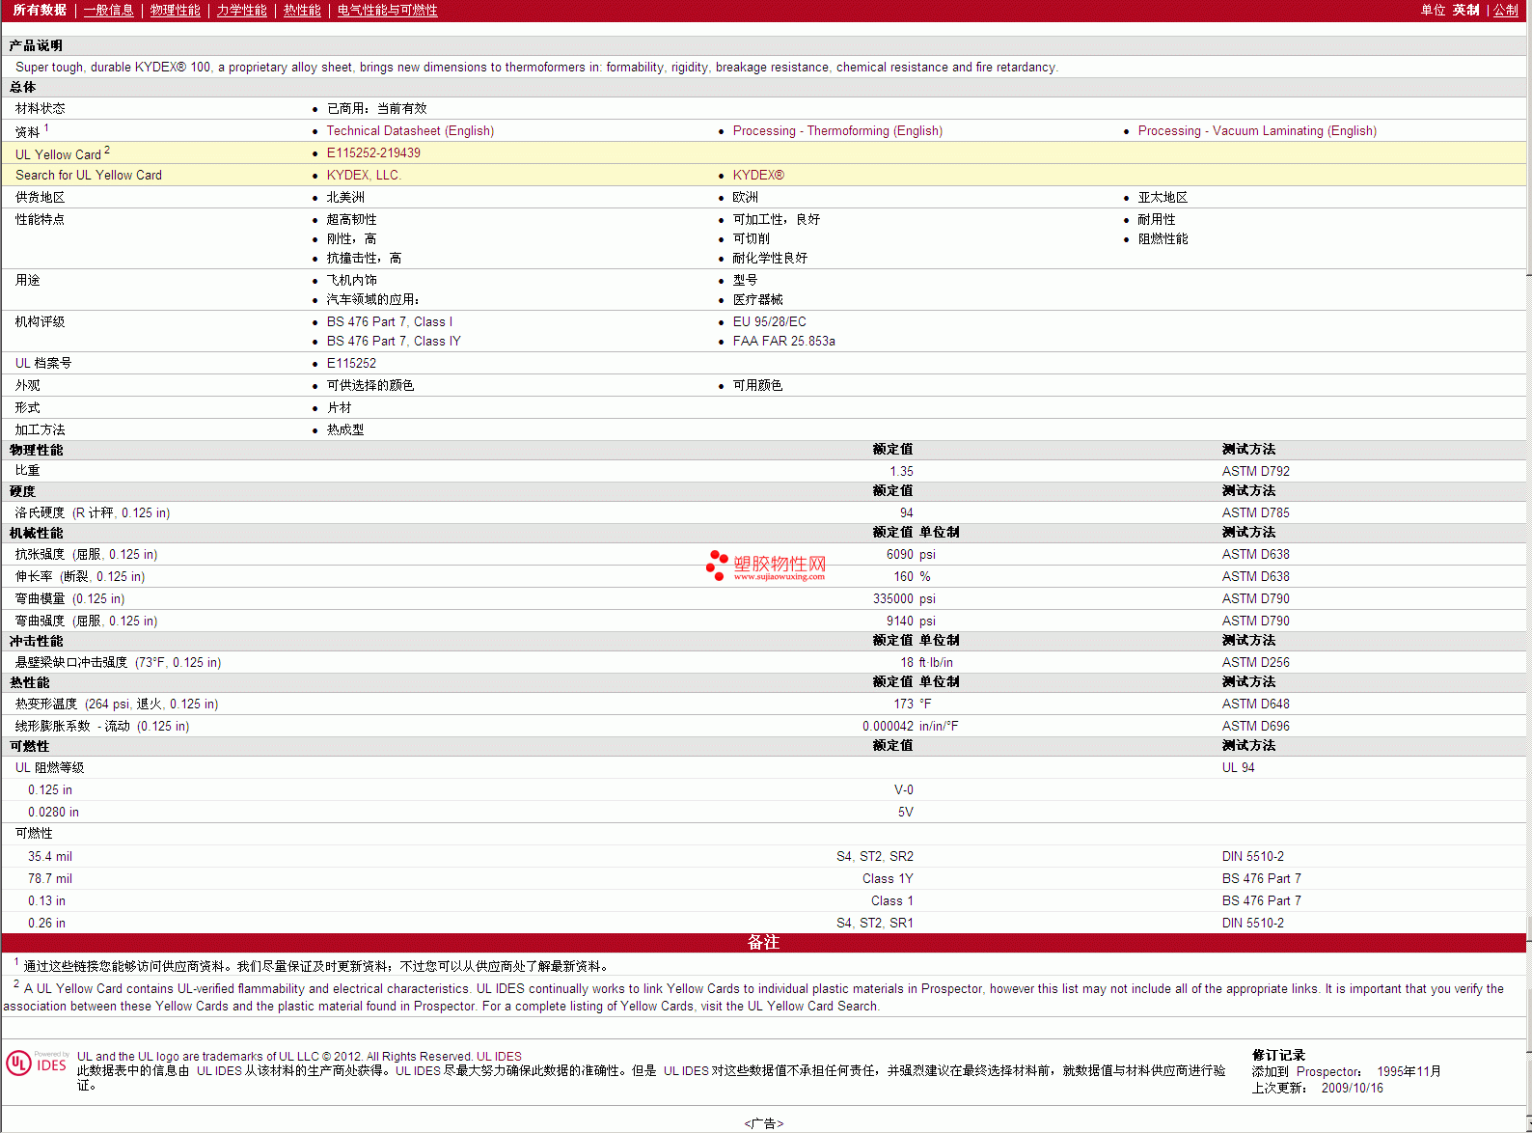This screenshot has height=1133, width=1532.
Task: Select Izod impact value 18 ft·lb/in
Action: 926,662
